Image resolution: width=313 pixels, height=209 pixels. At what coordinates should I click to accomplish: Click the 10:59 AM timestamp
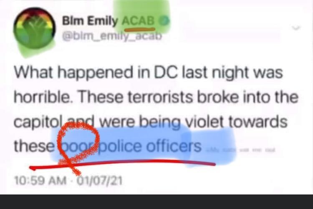(40, 181)
